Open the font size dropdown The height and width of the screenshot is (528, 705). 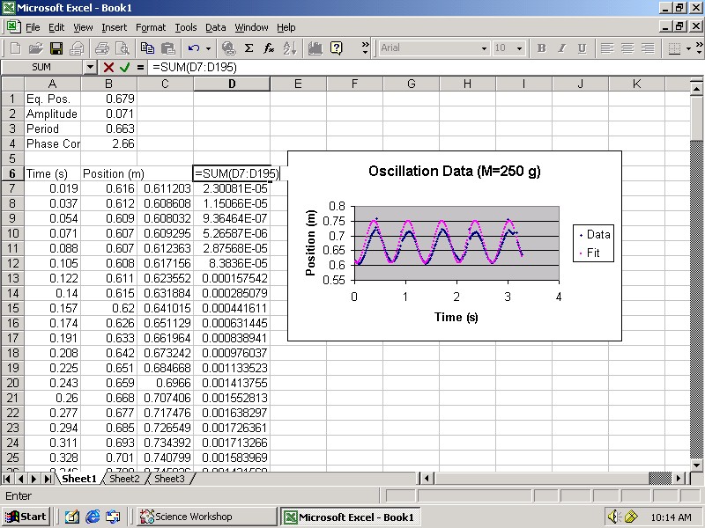[519, 48]
